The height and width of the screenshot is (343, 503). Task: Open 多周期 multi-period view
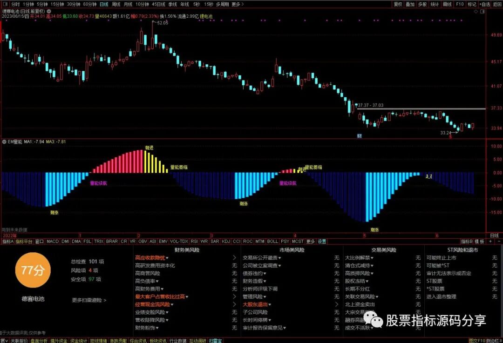[x=222, y=4]
